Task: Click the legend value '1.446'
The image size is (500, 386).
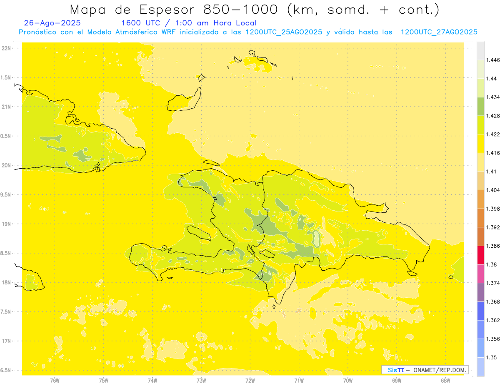Action: [x=493, y=60]
